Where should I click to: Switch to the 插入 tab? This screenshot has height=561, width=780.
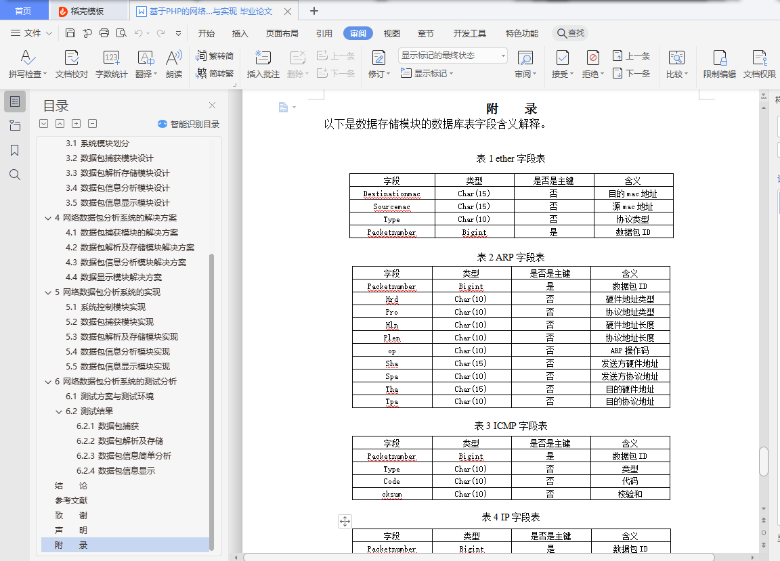click(x=240, y=33)
